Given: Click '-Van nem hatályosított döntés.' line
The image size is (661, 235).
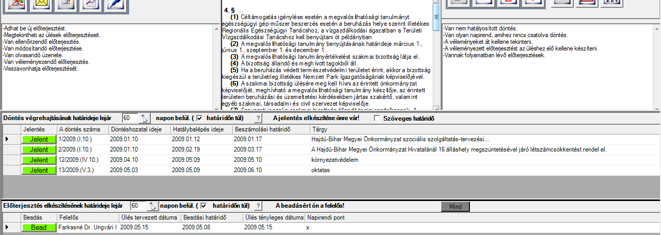Looking at the screenshot, I should click(x=480, y=28).
